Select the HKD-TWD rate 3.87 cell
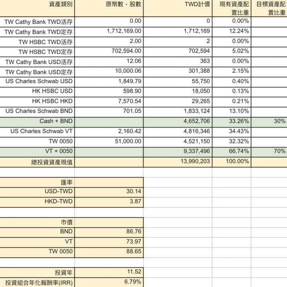This screenshot has height=287, width=287. (x=109, y=202)
